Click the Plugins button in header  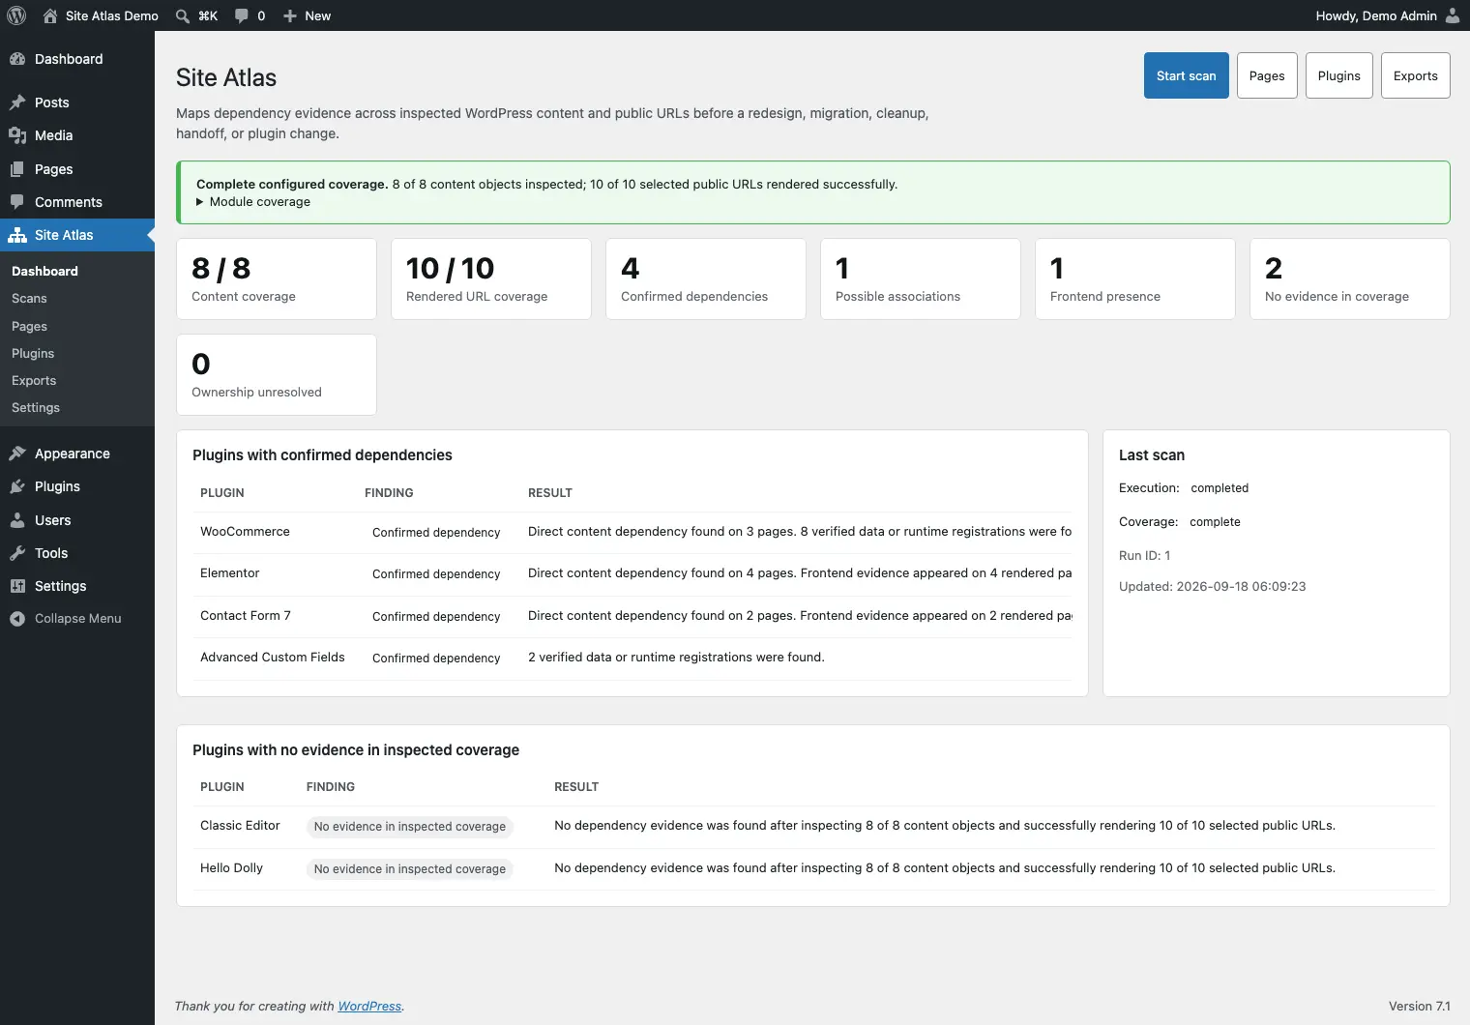tap(1339, 75)
